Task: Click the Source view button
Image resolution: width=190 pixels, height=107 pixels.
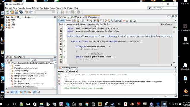Action: tap(61, 21)
